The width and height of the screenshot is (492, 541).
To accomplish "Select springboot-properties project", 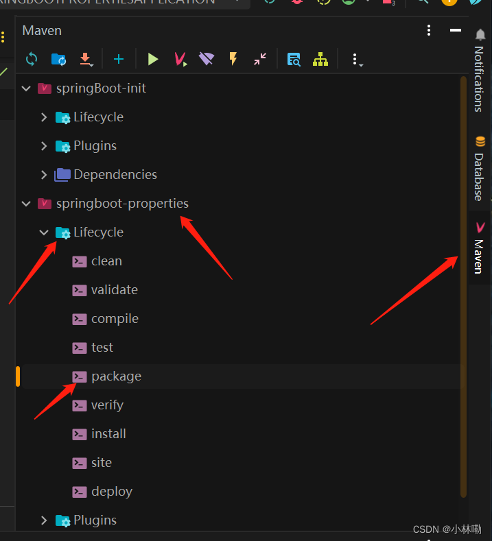I will (123, 204).
